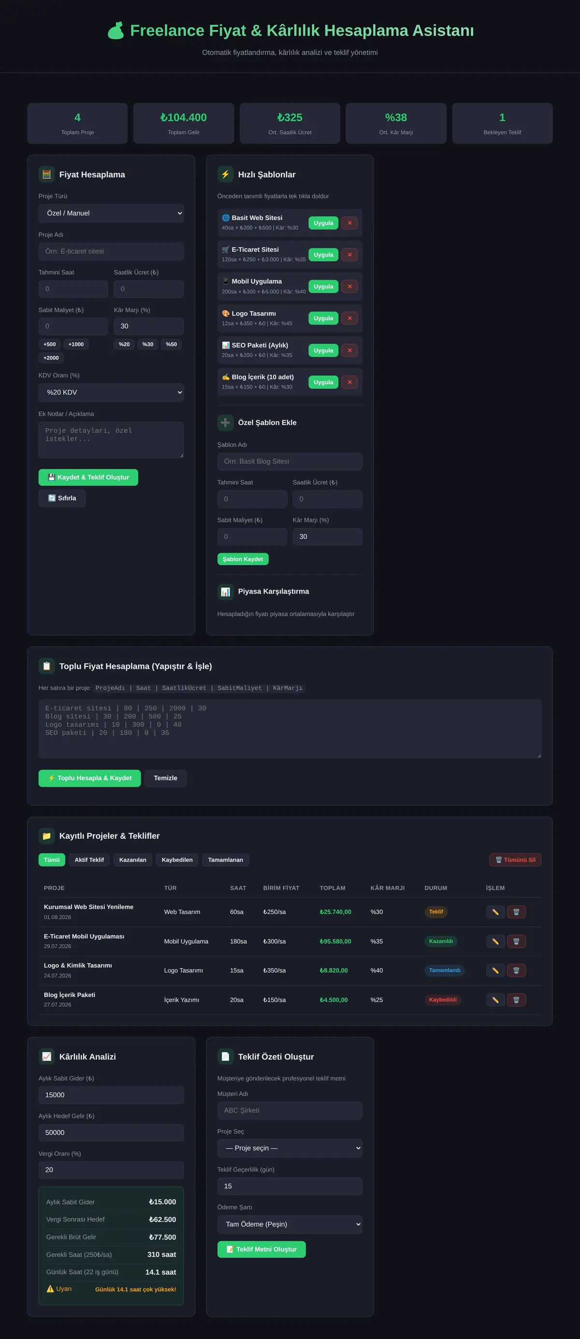Apply the Logo Tasarımı template

click(323, 318)
